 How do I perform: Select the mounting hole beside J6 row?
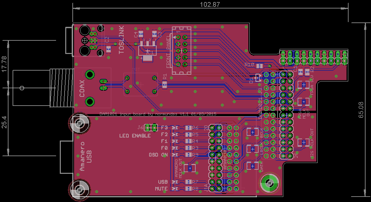click(x=79, y=123)
